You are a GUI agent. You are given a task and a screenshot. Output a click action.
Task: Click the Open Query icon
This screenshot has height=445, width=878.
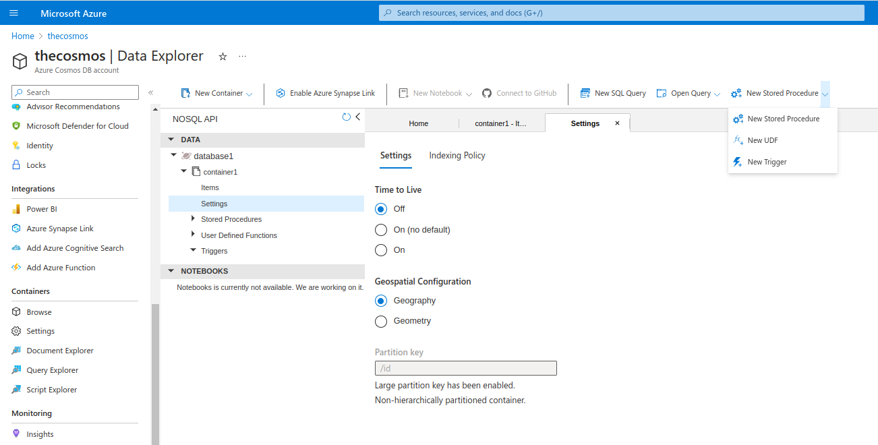[x=662, y=93]
